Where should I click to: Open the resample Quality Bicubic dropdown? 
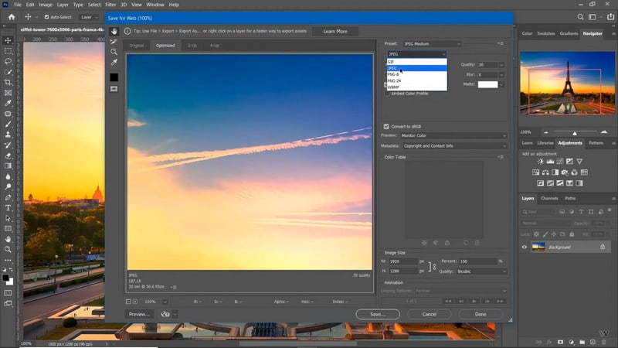click(481, 271)
